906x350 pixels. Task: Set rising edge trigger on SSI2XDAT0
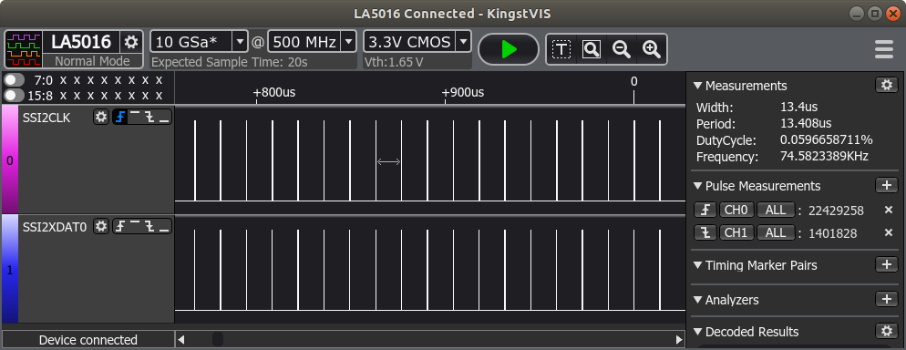(119, 226)
